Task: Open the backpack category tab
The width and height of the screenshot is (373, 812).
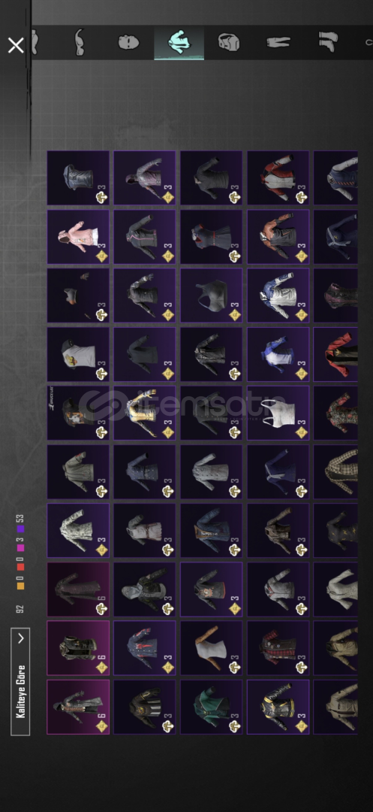Action: [x=228, y=42]
